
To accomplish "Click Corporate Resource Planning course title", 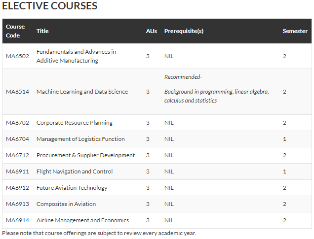I will coord(75,123).
